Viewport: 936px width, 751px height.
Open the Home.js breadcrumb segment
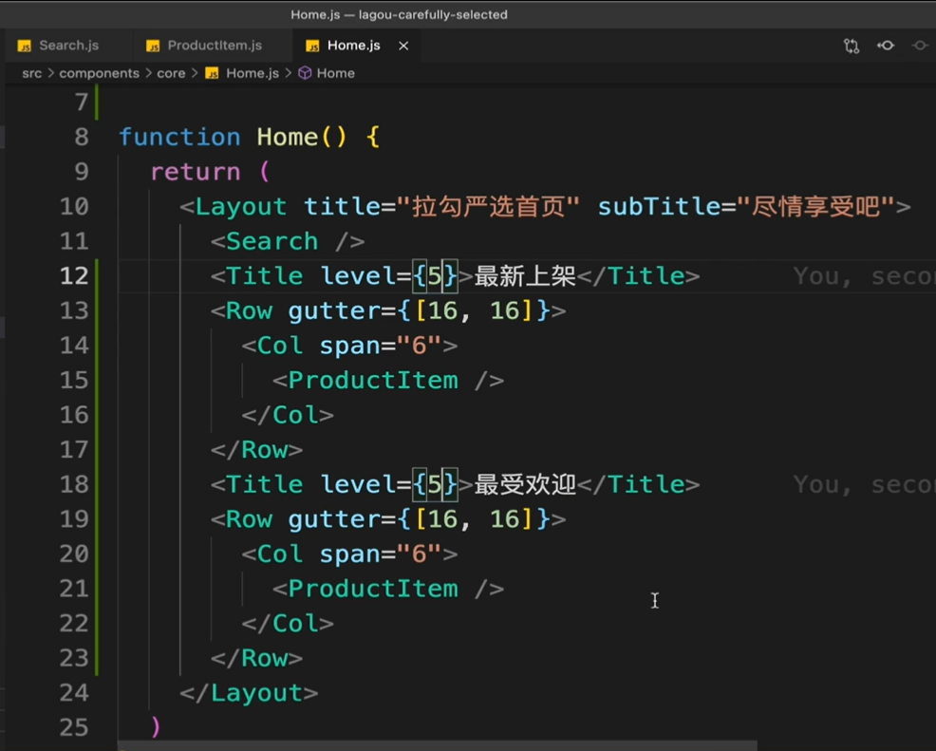pos(252,73)
